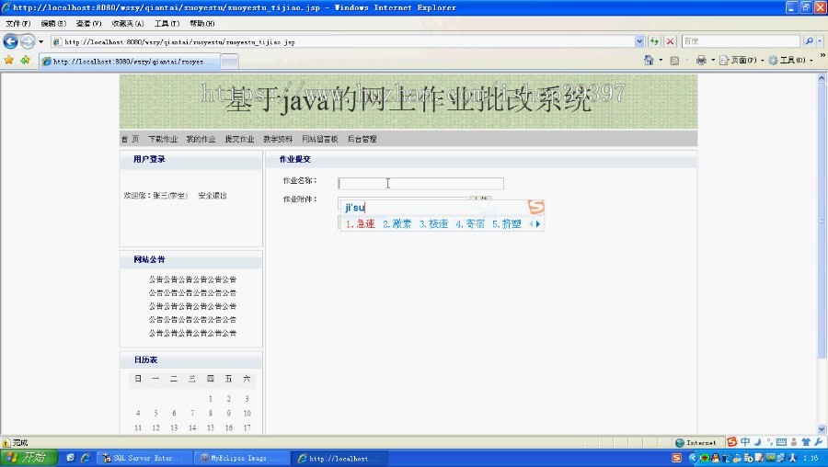828x467 pixels.
Task: Open the 收藏夹(A) menu
Action: coord(127,23)
